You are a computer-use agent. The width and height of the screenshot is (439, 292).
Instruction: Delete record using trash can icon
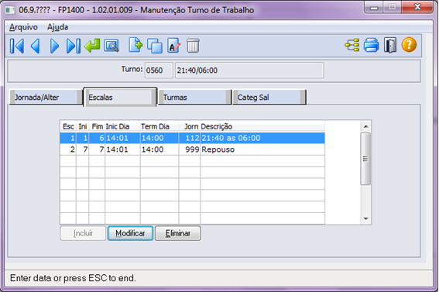tap(193, 46)
